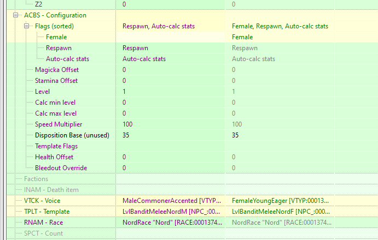Screen dimensions: 378x240
Task: Select the Speed Multiplier row label
Action: [x=59, y=124]
